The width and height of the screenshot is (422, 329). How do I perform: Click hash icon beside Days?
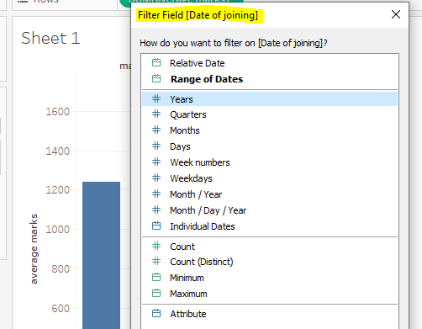click(x=156, y=146)
